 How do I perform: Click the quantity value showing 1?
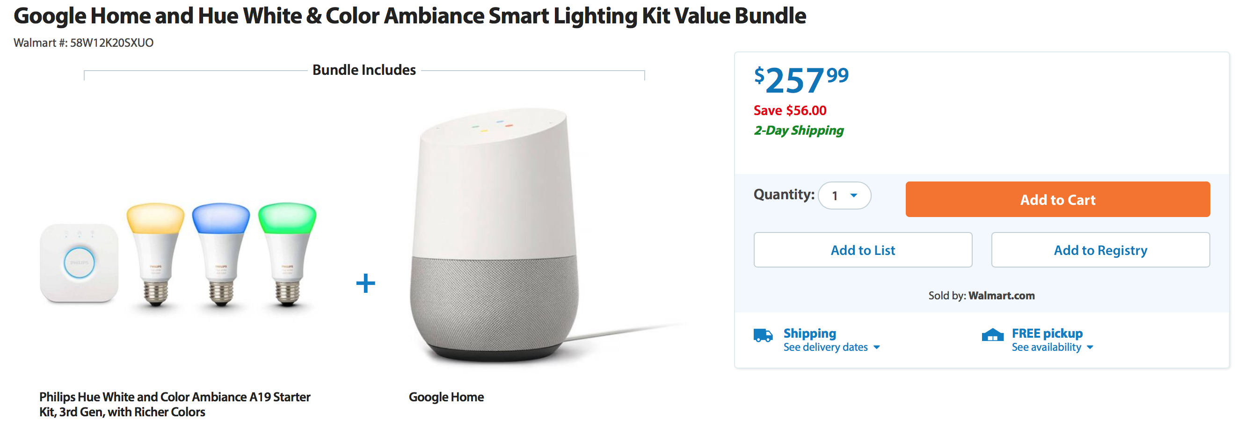[835, 196]
